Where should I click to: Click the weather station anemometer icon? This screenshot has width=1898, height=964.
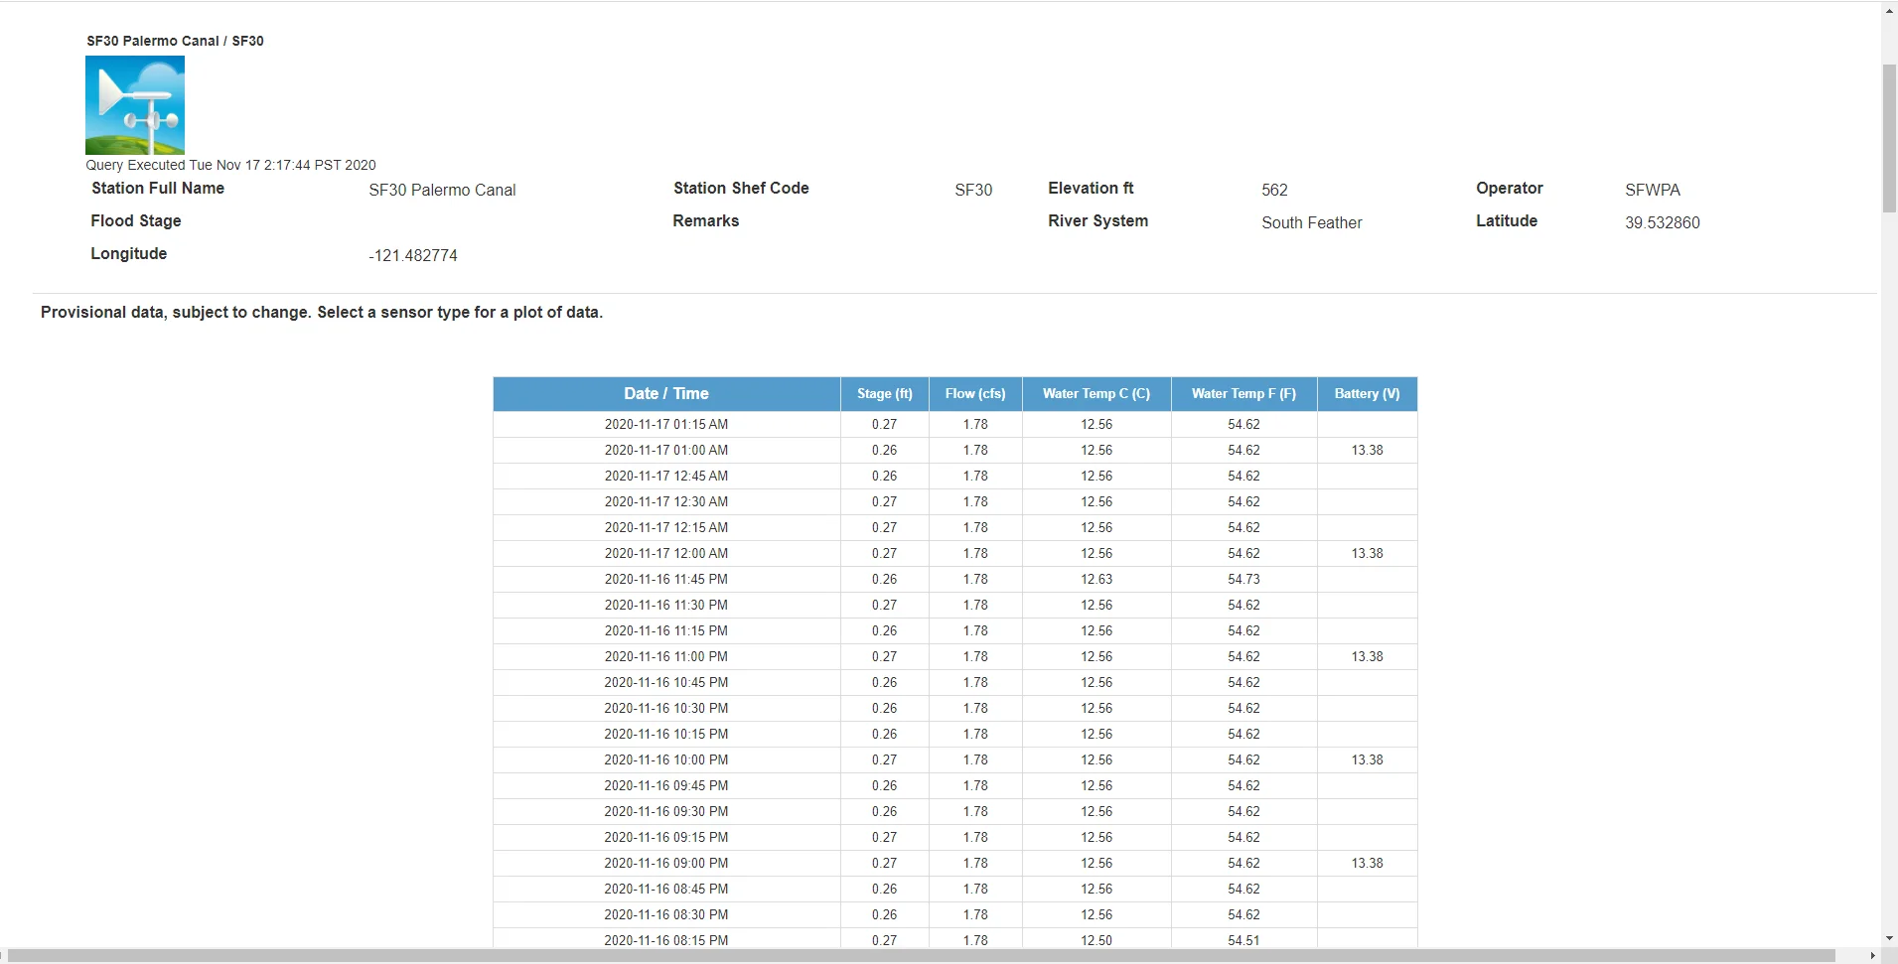[135, 105]
